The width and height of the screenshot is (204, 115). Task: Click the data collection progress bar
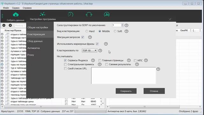coord(90,111)
